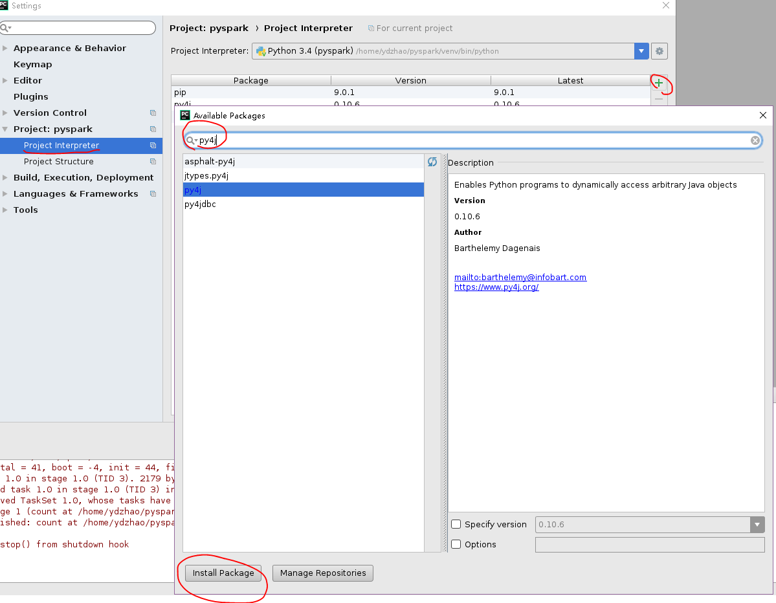The height and width of the screenshot is (603, 776).
Task: Click the project-level icon beside Languages & Frameworks
Action: [153, 194]
